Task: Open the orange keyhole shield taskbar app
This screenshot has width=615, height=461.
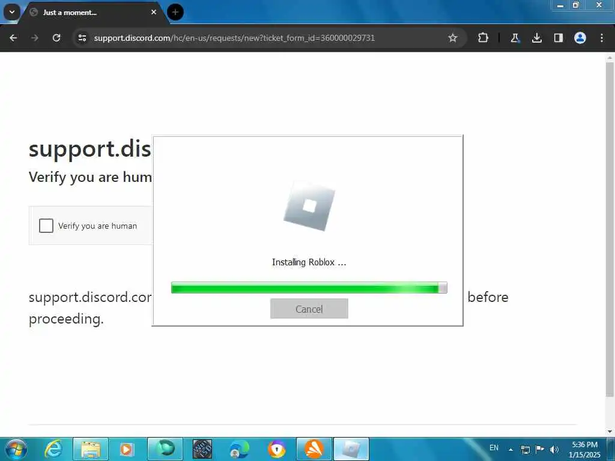Action: click(277, 449)
